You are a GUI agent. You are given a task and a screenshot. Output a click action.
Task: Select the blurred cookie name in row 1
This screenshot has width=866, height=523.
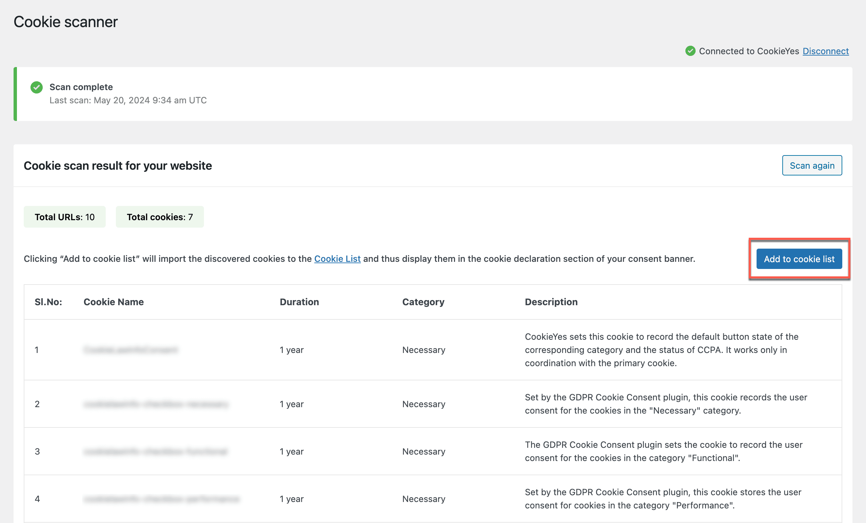tap(131, 350)
